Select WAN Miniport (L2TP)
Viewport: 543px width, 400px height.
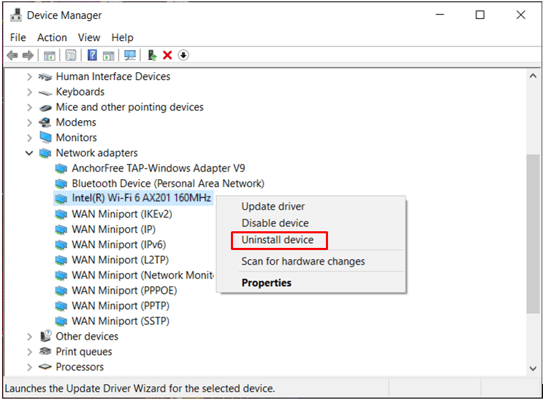coord(120,260)
